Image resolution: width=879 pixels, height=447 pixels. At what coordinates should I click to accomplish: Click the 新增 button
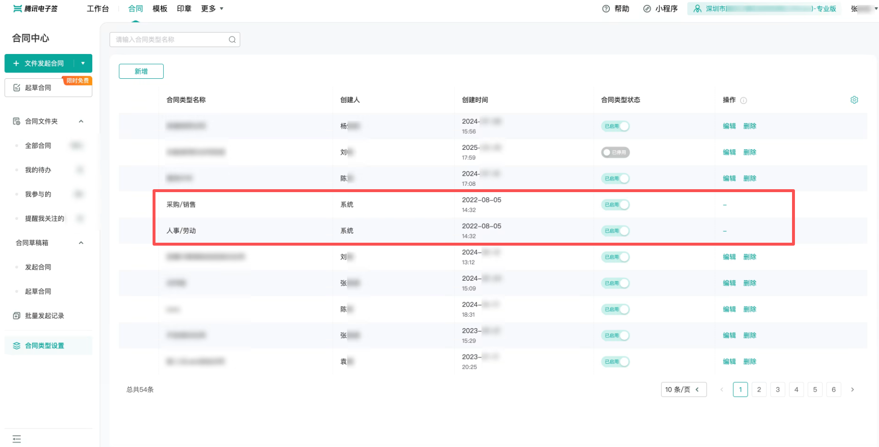coord(141,72)
